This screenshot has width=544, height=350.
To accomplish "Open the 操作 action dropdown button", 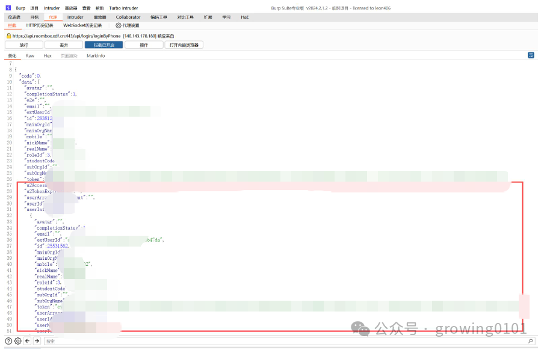I will [144, 45].
